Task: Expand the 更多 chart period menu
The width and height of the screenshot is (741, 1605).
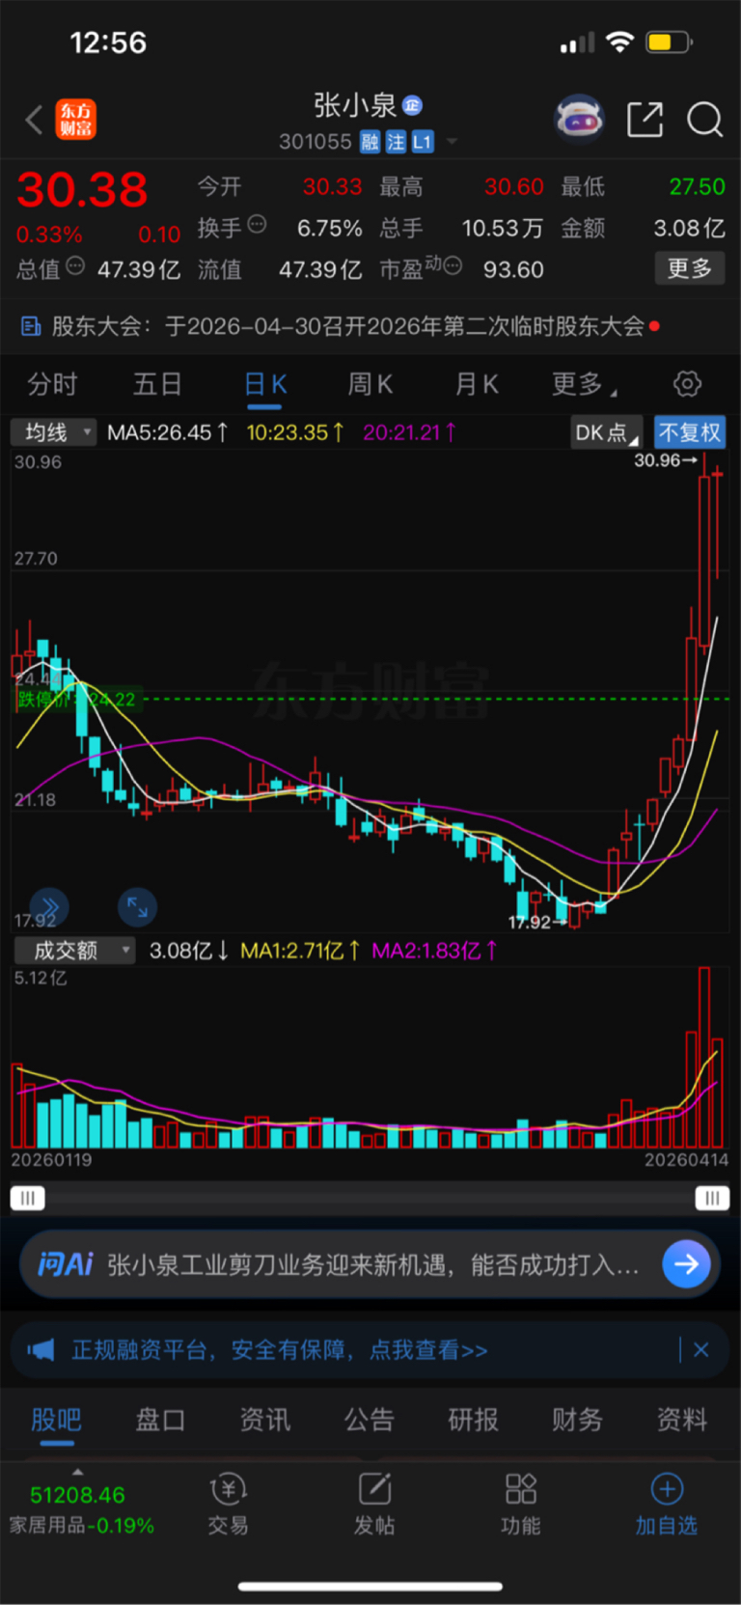Action: (x=584, y=384)
